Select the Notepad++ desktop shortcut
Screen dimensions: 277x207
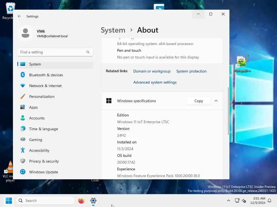click(x=242, y=64)
